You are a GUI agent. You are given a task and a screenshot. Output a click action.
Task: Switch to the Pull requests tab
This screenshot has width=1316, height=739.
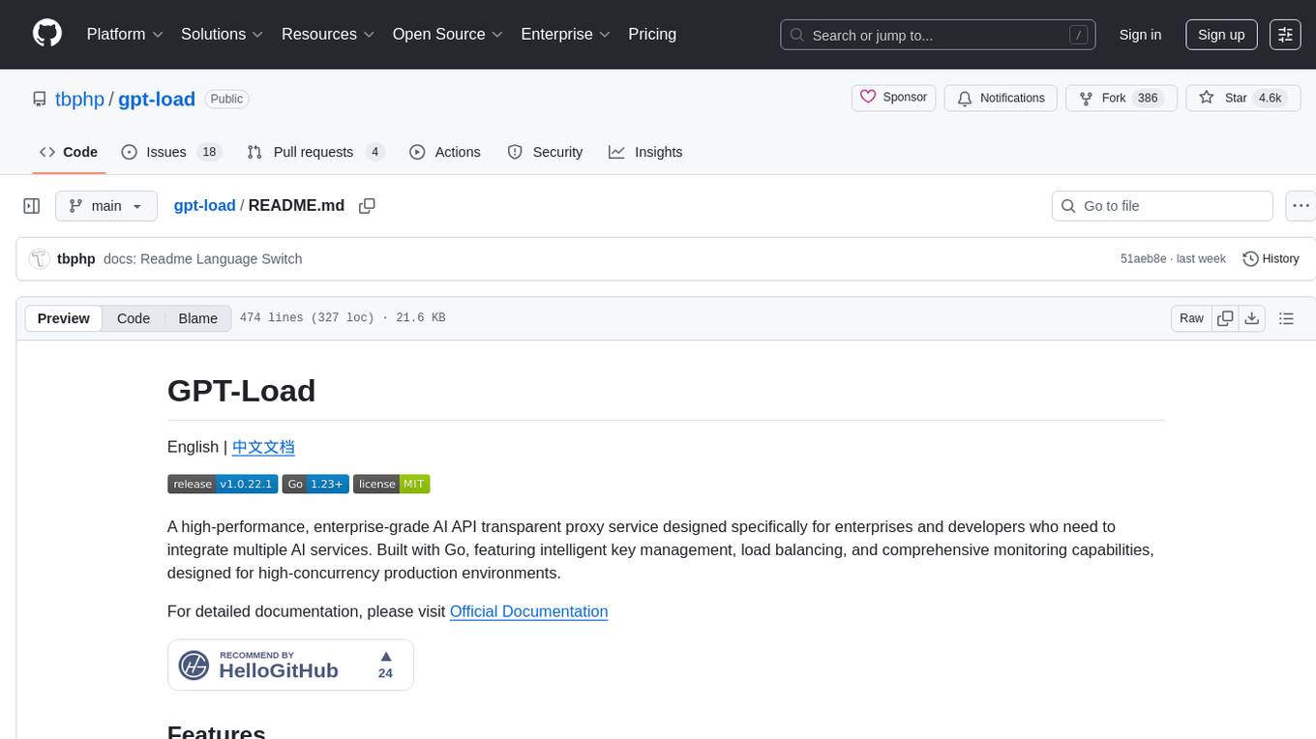(x=315, y=152)
